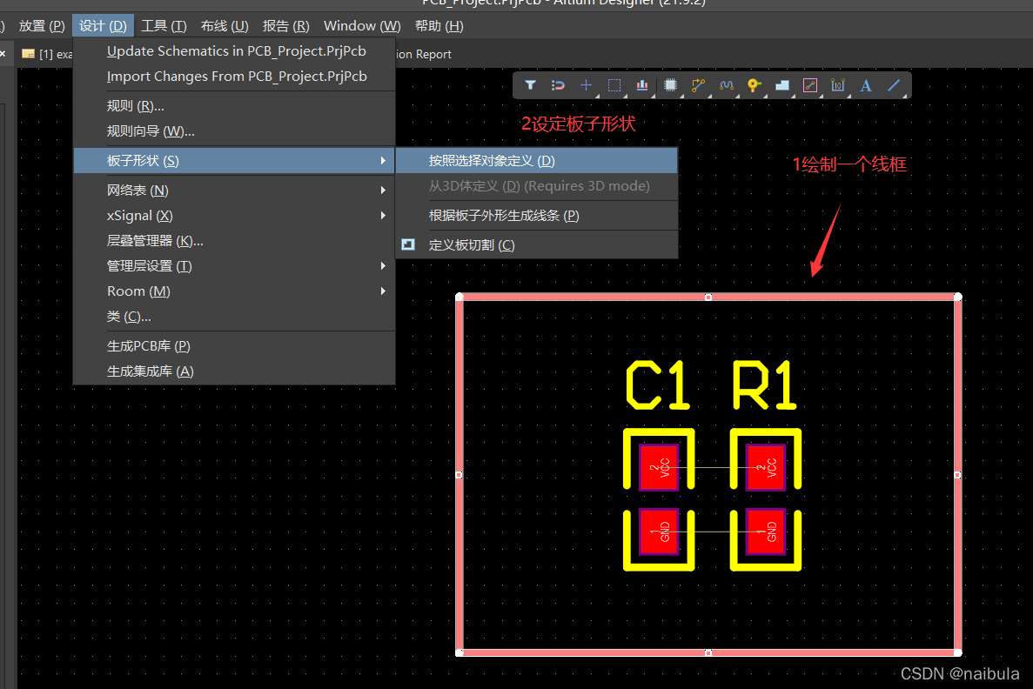Activate the interactive routing tool
The height and width of the screenshot is (689, 1033).
(698, 85)
